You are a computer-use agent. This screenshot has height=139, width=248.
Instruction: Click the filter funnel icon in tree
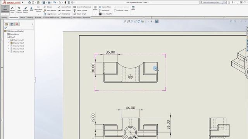click(x=6, y=28)
